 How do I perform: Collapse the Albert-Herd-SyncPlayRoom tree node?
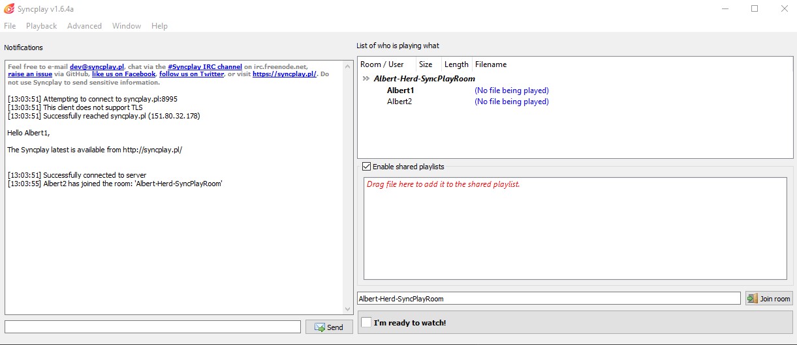(x=366, y=79)
